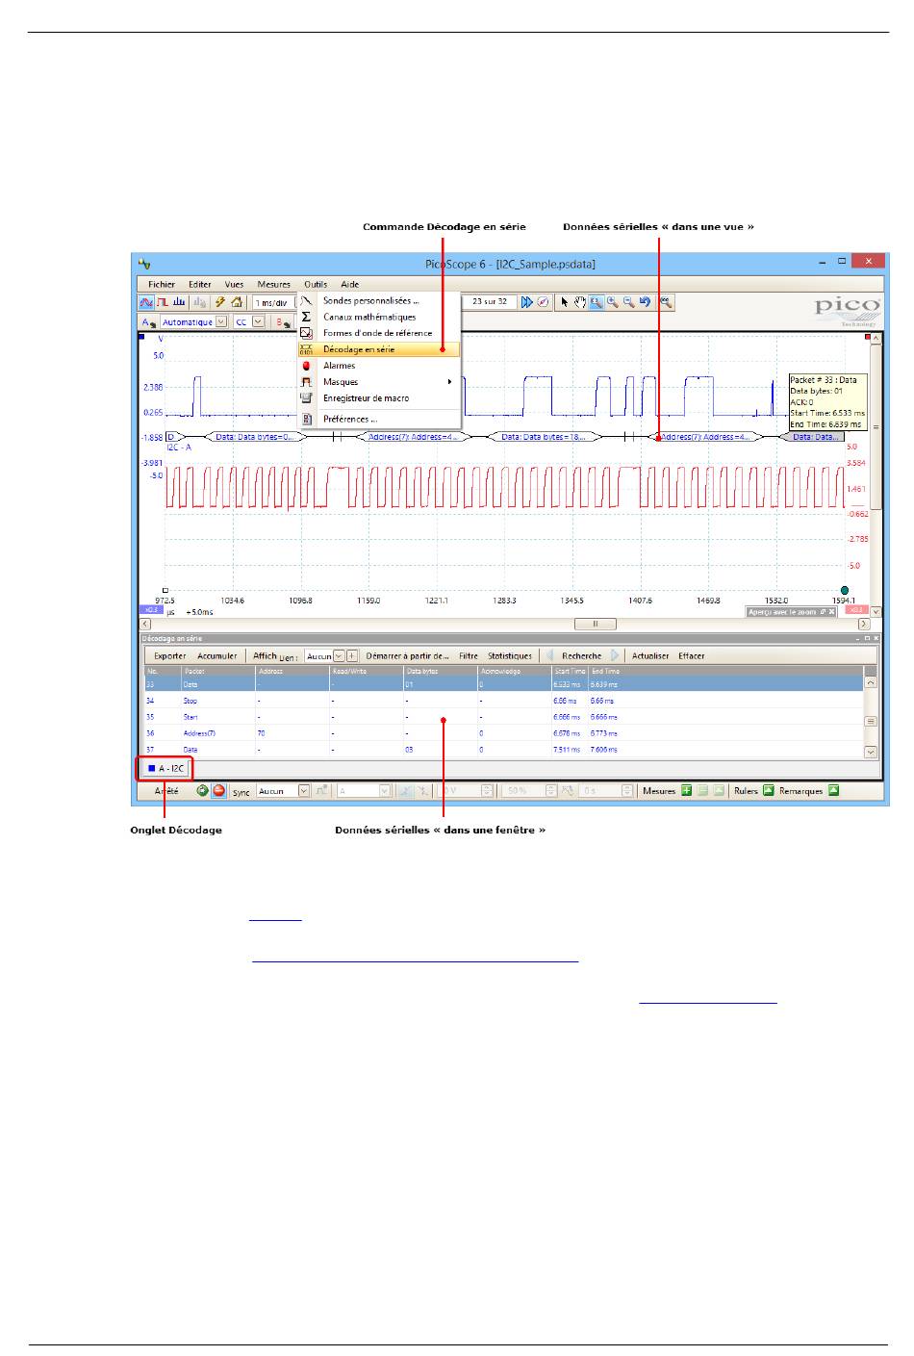
Task: Click the home display icon
Action: (237, 302)
